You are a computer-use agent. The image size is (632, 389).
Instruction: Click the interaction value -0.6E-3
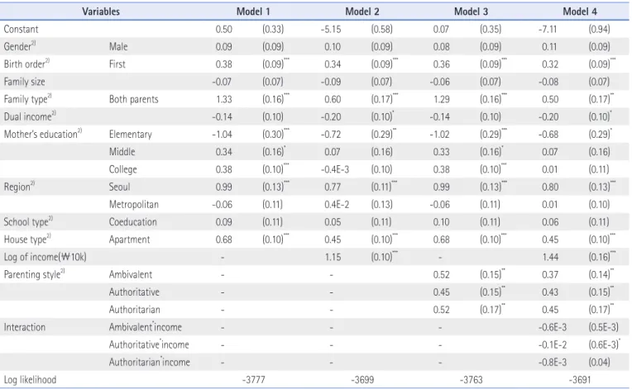[553, 327]
